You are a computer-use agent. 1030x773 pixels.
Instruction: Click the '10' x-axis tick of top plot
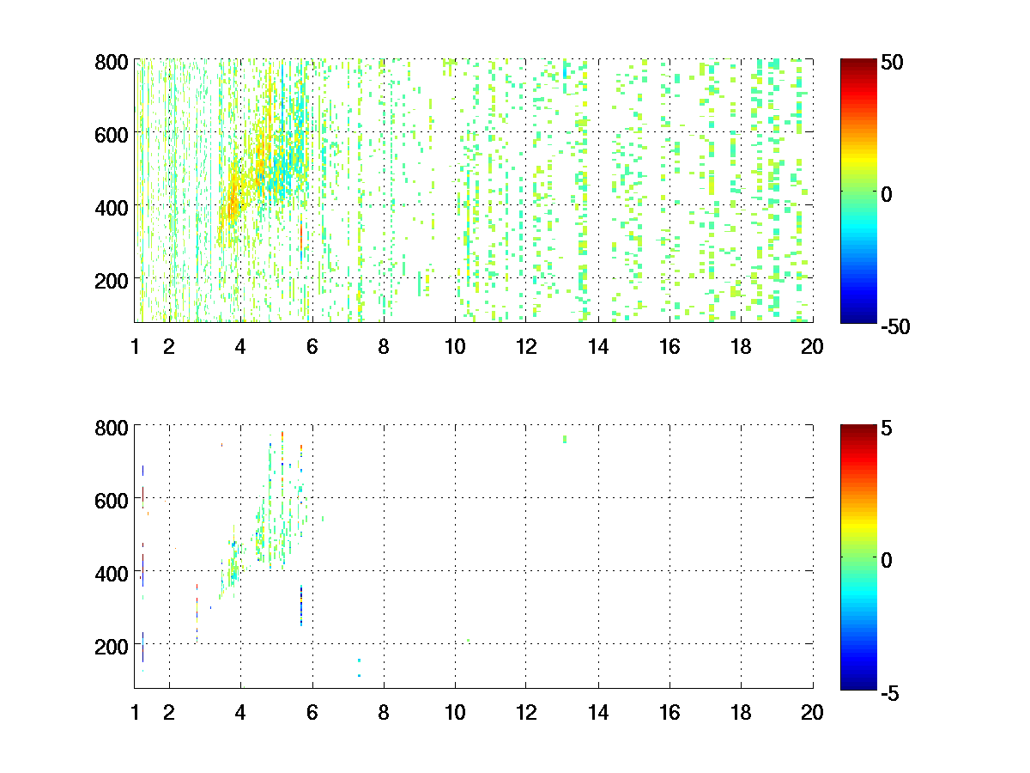click(x=455, y=347)
